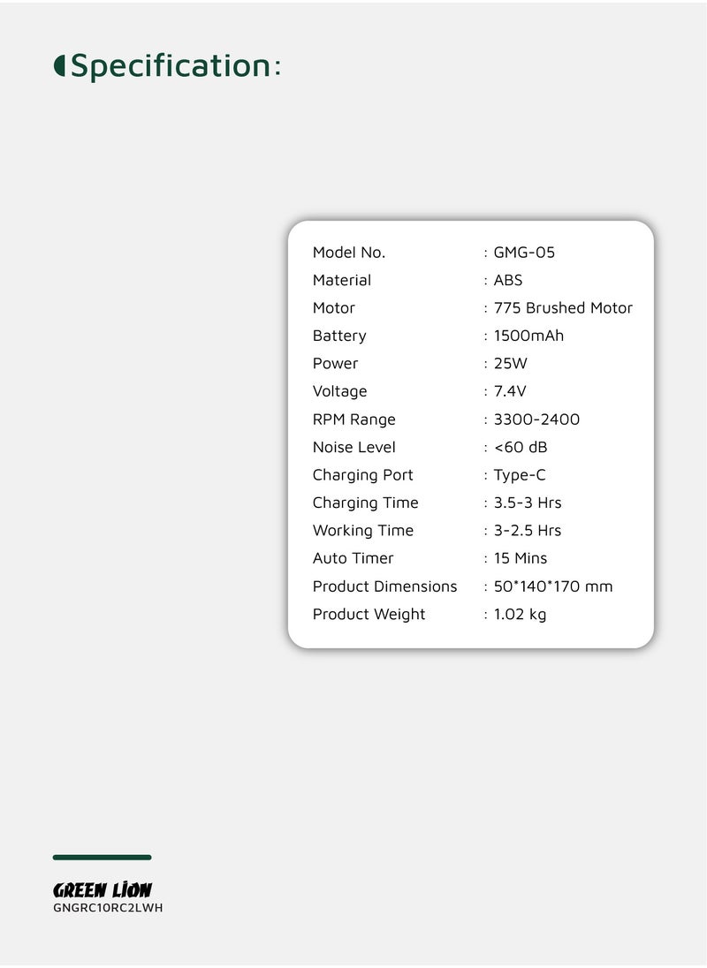707x968 pixels.
Task: Click the RPM Range label
Action: pyautogui.click(x=353, y=420)
